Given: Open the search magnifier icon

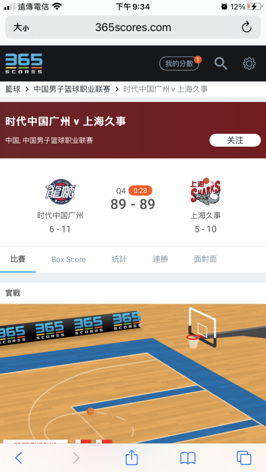Looking at the screenshot, I should click(x=221, y=64).
